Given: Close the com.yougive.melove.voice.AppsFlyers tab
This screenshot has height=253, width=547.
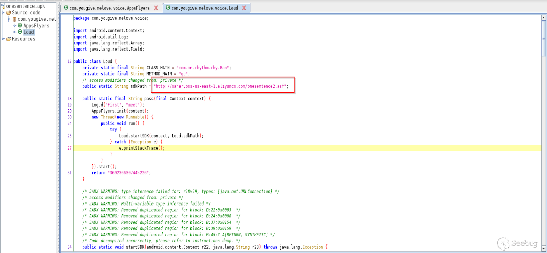Looking at the screenshot, I should click(156, 8).
